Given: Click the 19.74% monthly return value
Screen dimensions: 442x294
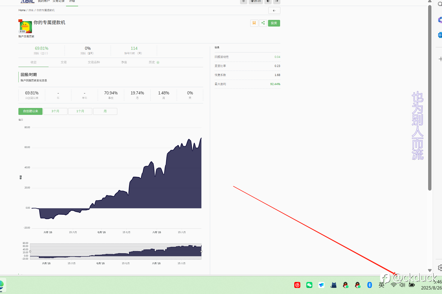Looking at the screenshot, I should [x=137, y=93].
